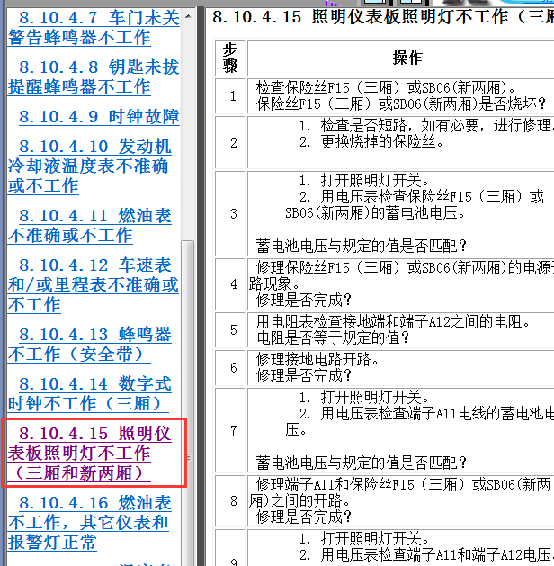
Task: Click text 用电压表检查端子A11和端子A12电压
Action: (x=435, y=554)
